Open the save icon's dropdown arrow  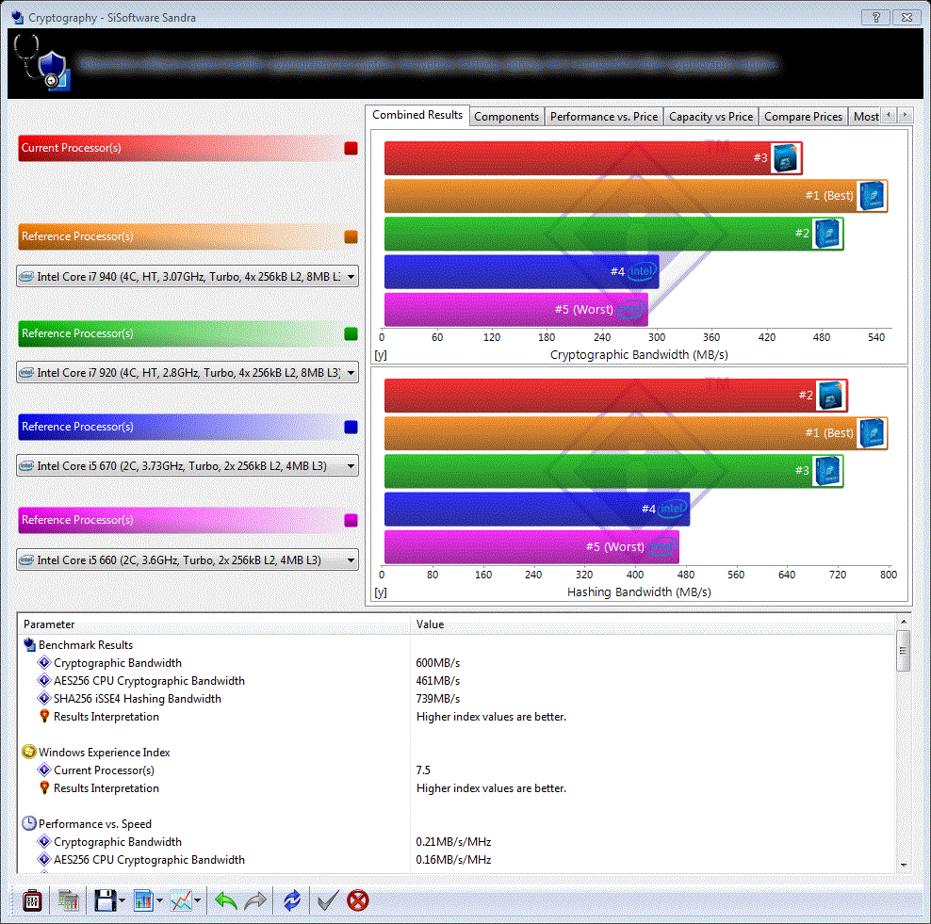[x=122, y=900]
